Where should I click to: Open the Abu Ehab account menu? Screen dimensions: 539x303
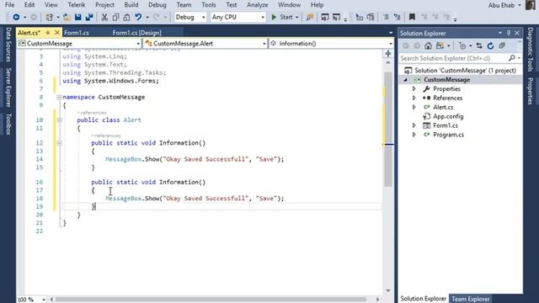pyautogui.click(x=504, y=5)
